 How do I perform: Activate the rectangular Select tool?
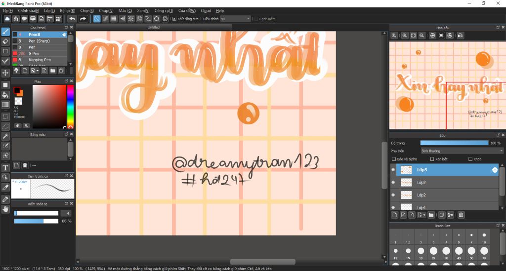pos(5,116)
